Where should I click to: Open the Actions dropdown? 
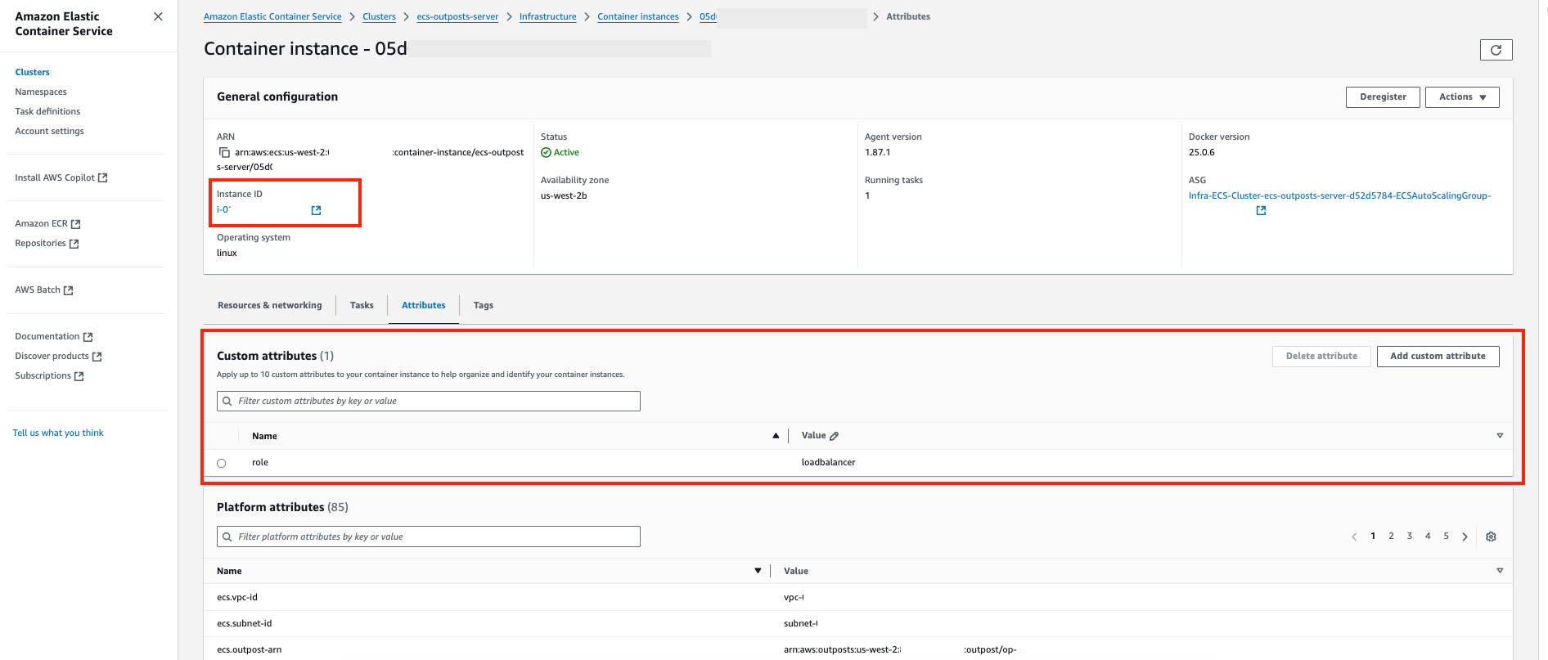1462,97
